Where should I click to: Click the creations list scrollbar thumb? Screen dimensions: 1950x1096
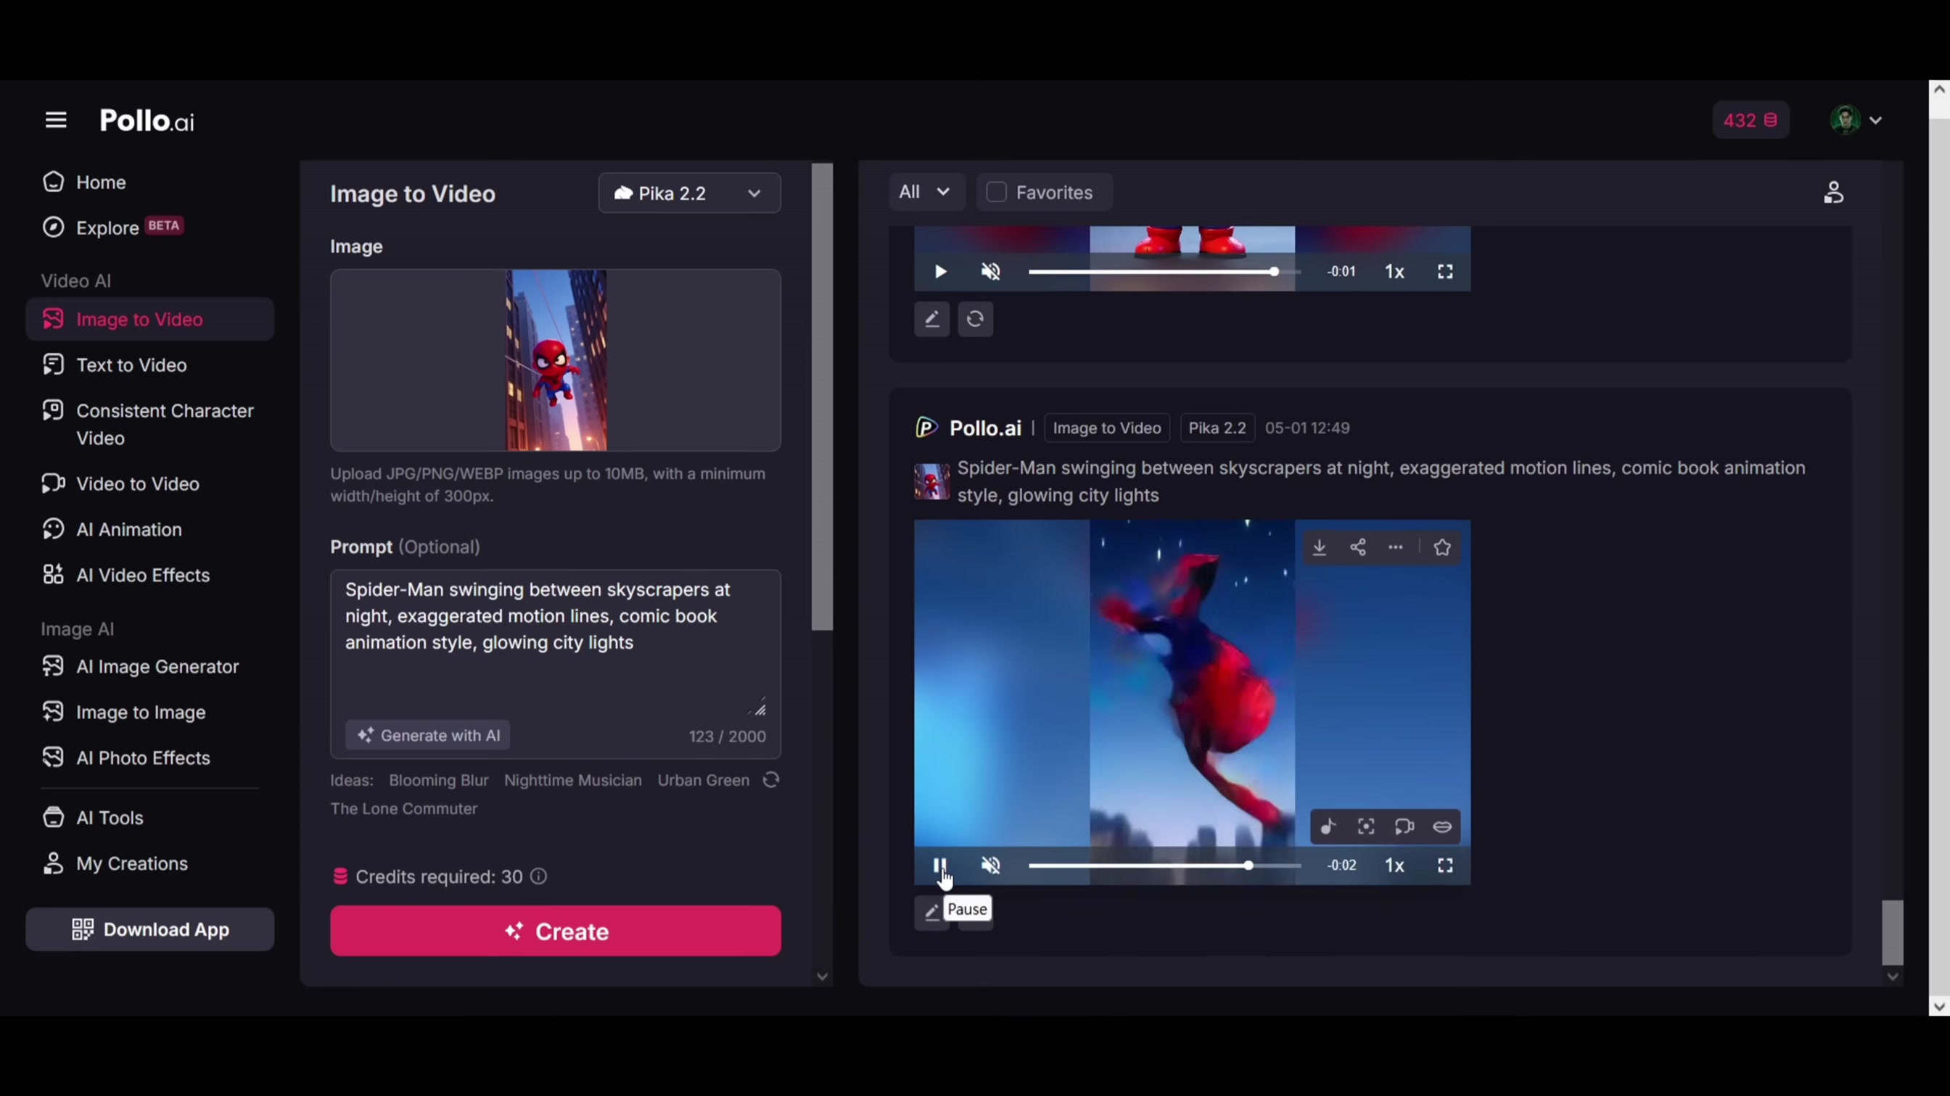[1893, 933]
